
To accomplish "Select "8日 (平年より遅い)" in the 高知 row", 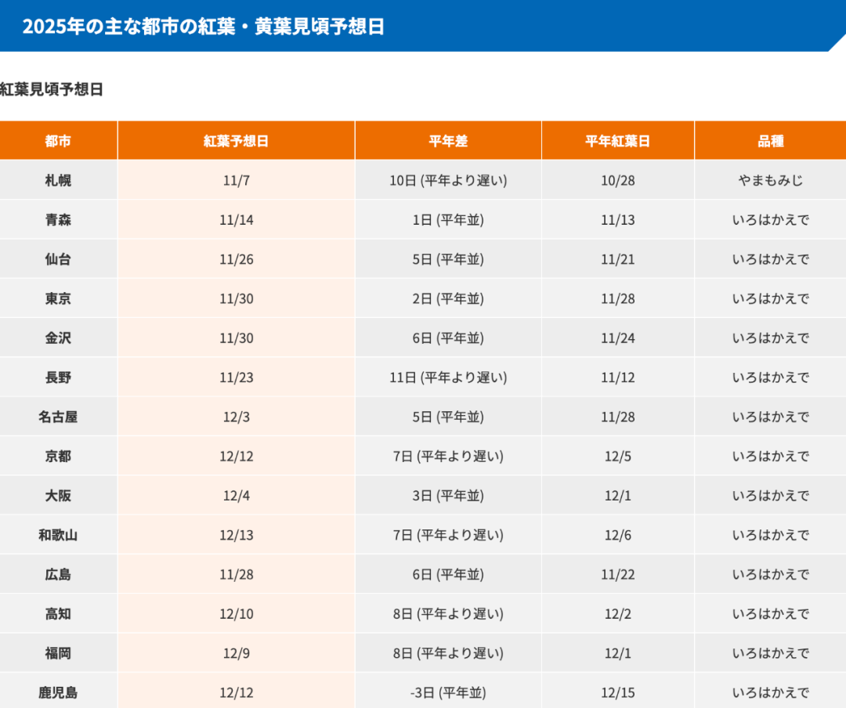I will click(448, 613).
